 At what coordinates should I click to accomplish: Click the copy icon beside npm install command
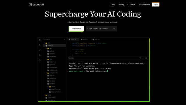coord(114,29)
